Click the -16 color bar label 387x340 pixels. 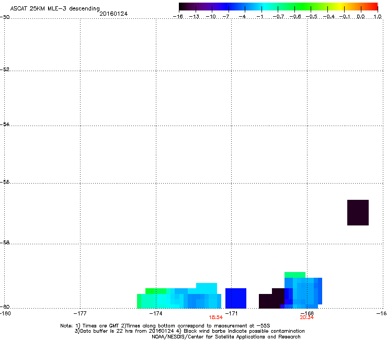(x=178, y=17)
